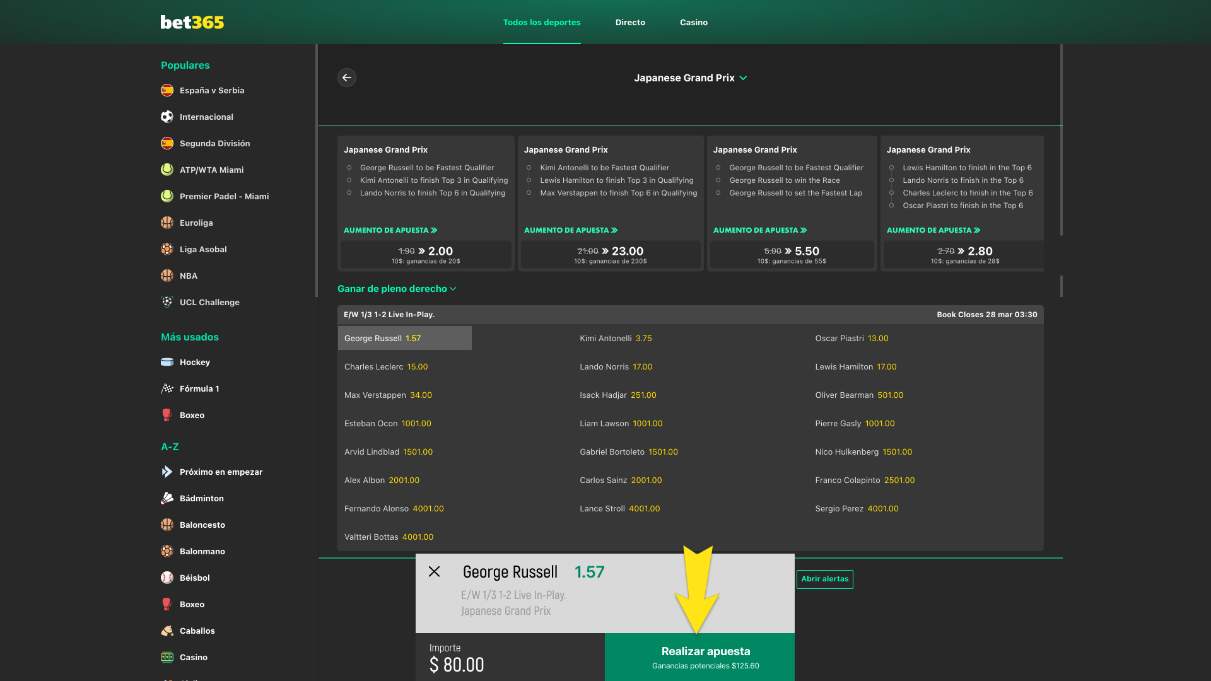Screen dimensions: 1211x681
Task: Select Fernando Alonso at 4001.00
Action: tap(394, 509)
